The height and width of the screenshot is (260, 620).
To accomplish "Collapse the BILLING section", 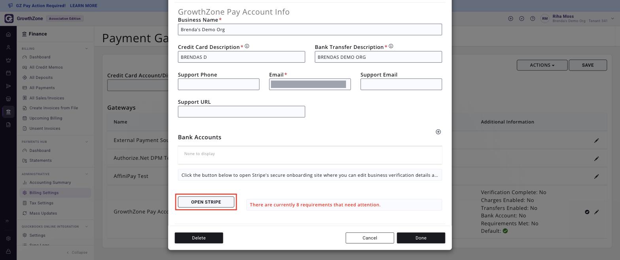I will (x=87, y=49).
